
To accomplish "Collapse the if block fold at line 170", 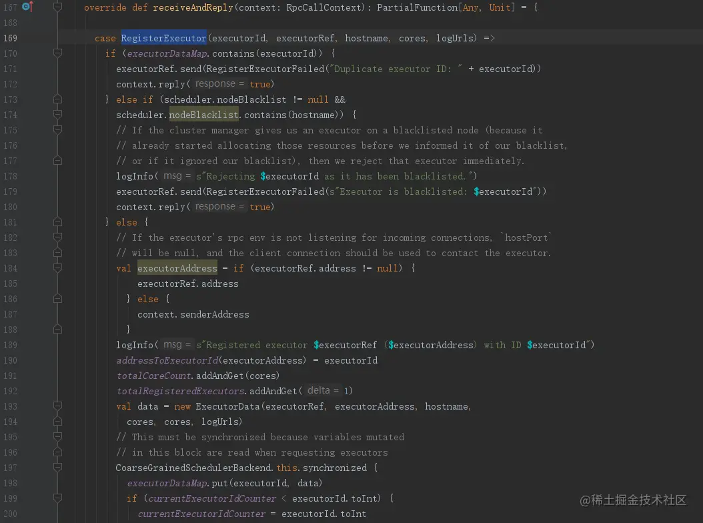I will [x=57, y=53].
